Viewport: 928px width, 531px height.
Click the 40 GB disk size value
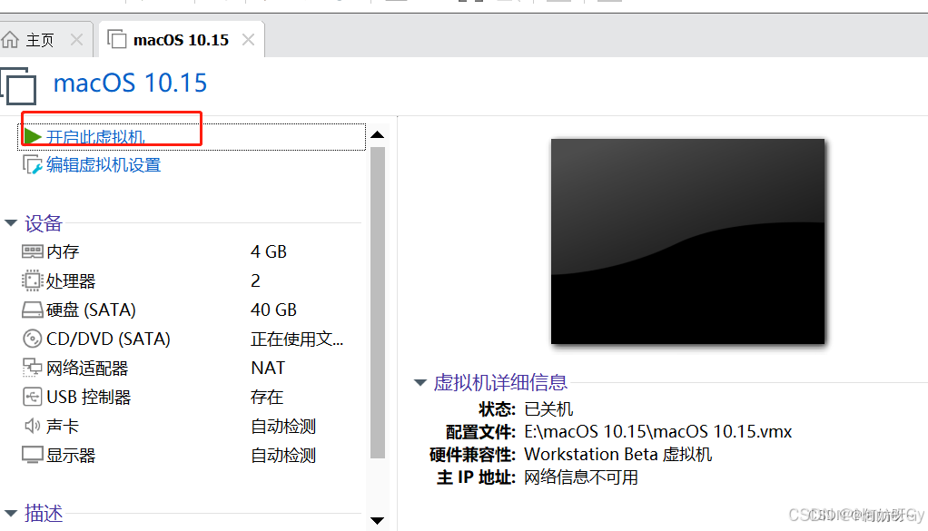[x=273, y=310]
